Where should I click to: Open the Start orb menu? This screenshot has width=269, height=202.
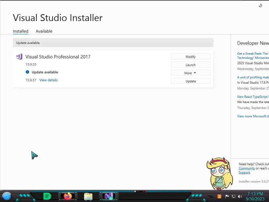tap(7, 196)
